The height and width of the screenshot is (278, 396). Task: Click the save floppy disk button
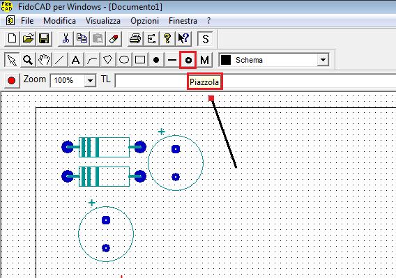tap(44, 38)
